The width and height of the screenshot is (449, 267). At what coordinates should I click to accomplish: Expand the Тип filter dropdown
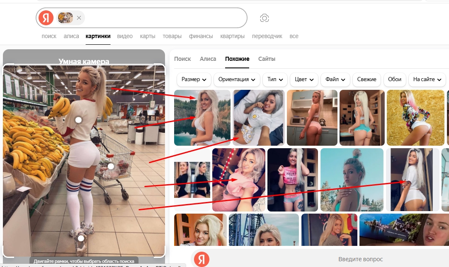tap(275, 79)
